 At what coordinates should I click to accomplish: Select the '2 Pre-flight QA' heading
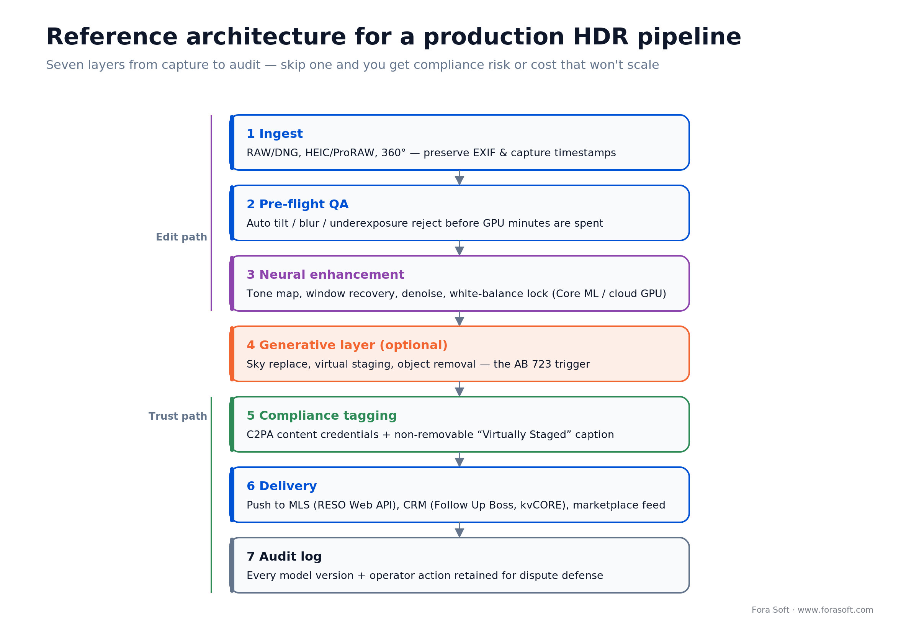point(298,204)
